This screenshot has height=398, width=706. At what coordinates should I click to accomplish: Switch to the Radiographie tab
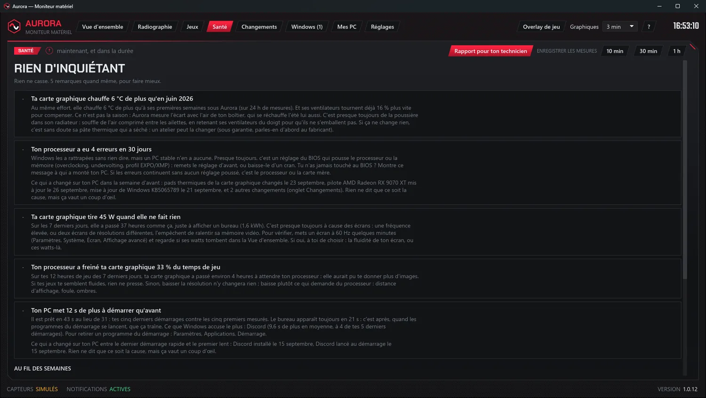pyautogui.click(x=155, y=27)
